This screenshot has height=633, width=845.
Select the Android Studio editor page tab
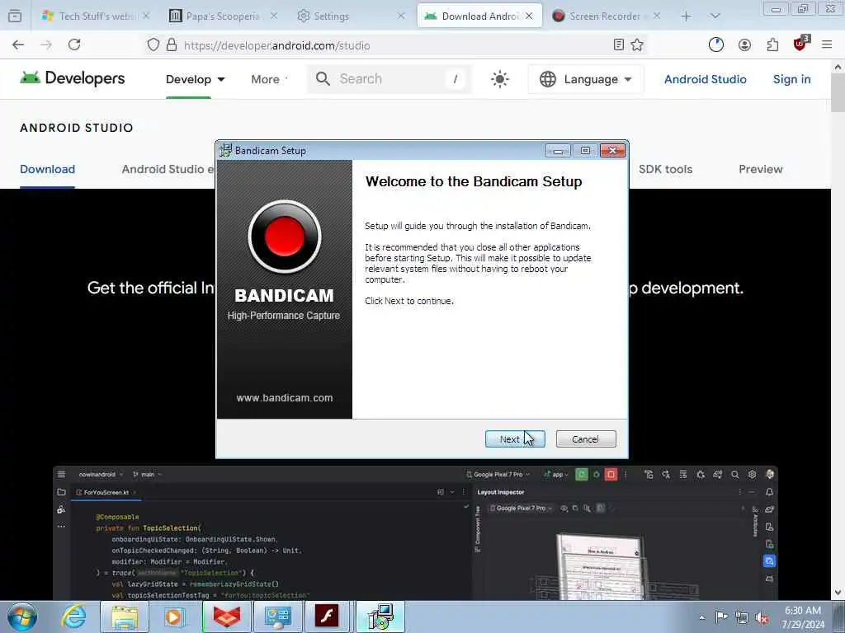[x=168, y=169]
